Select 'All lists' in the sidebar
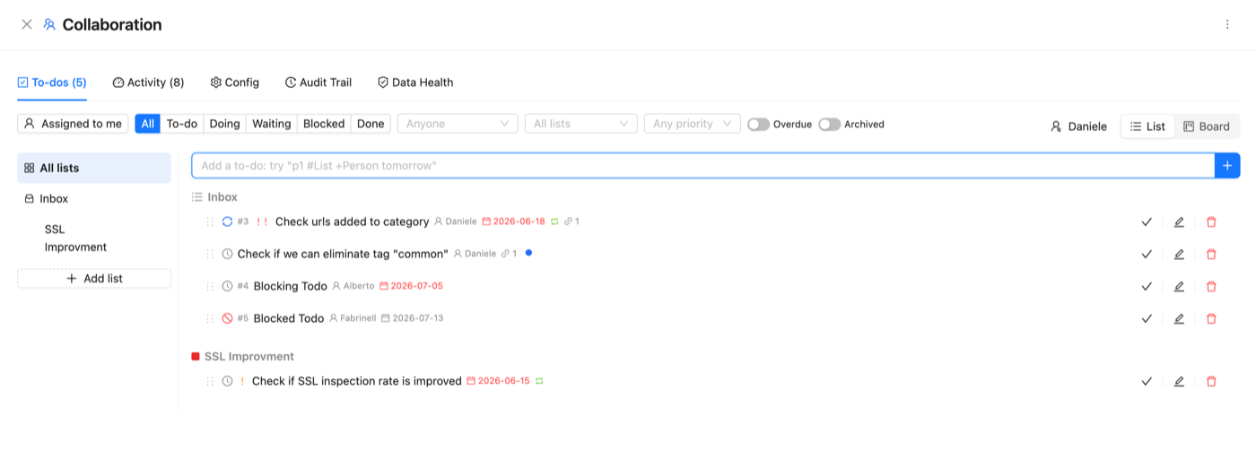 (94, 168)
